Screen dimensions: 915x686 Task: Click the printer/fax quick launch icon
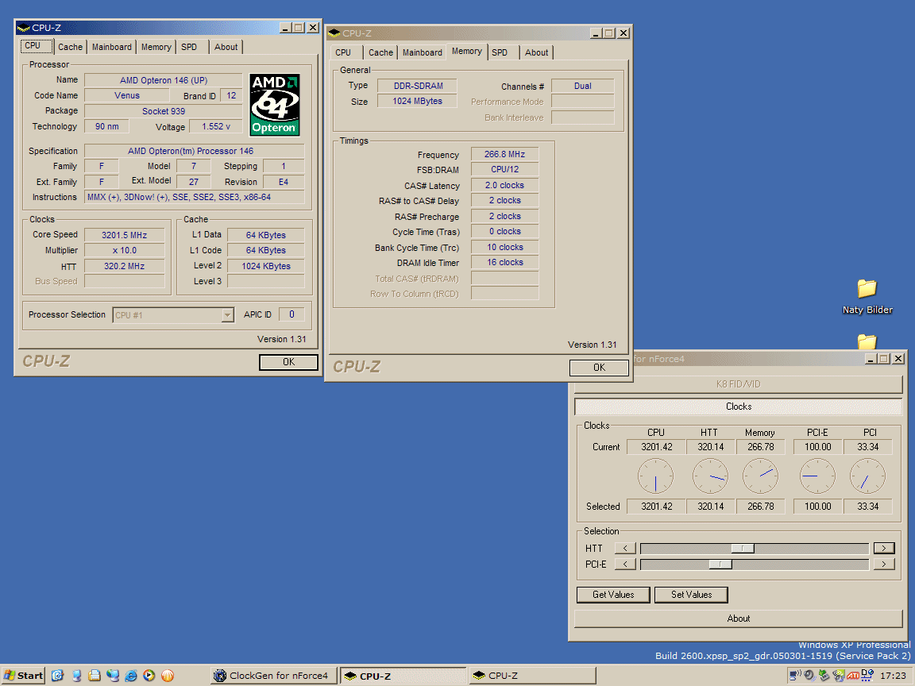coord(94,676)
